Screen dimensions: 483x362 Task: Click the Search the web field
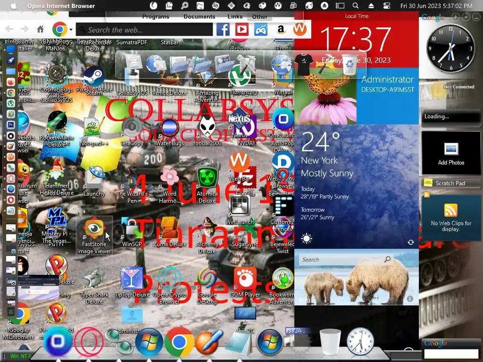pyautogui.click(x=144, y=30)
